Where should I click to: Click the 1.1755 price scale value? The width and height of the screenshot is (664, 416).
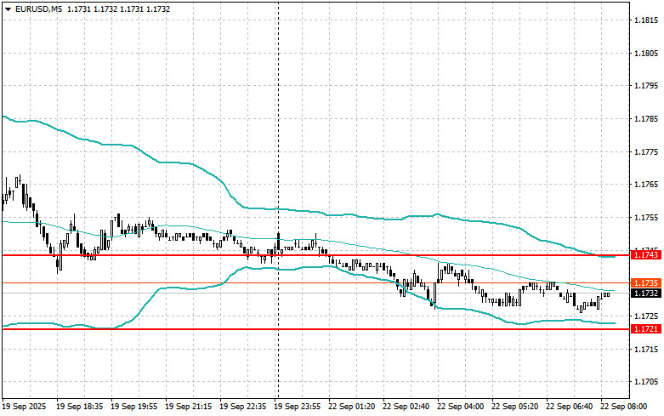[646, 218]
